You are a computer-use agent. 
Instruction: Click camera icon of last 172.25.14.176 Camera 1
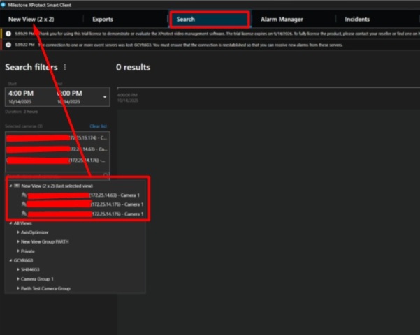point(24,214)
